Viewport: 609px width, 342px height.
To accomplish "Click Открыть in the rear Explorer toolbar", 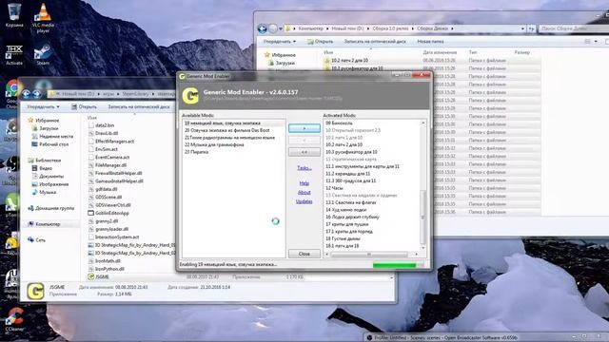I will (x=320, y=41).
